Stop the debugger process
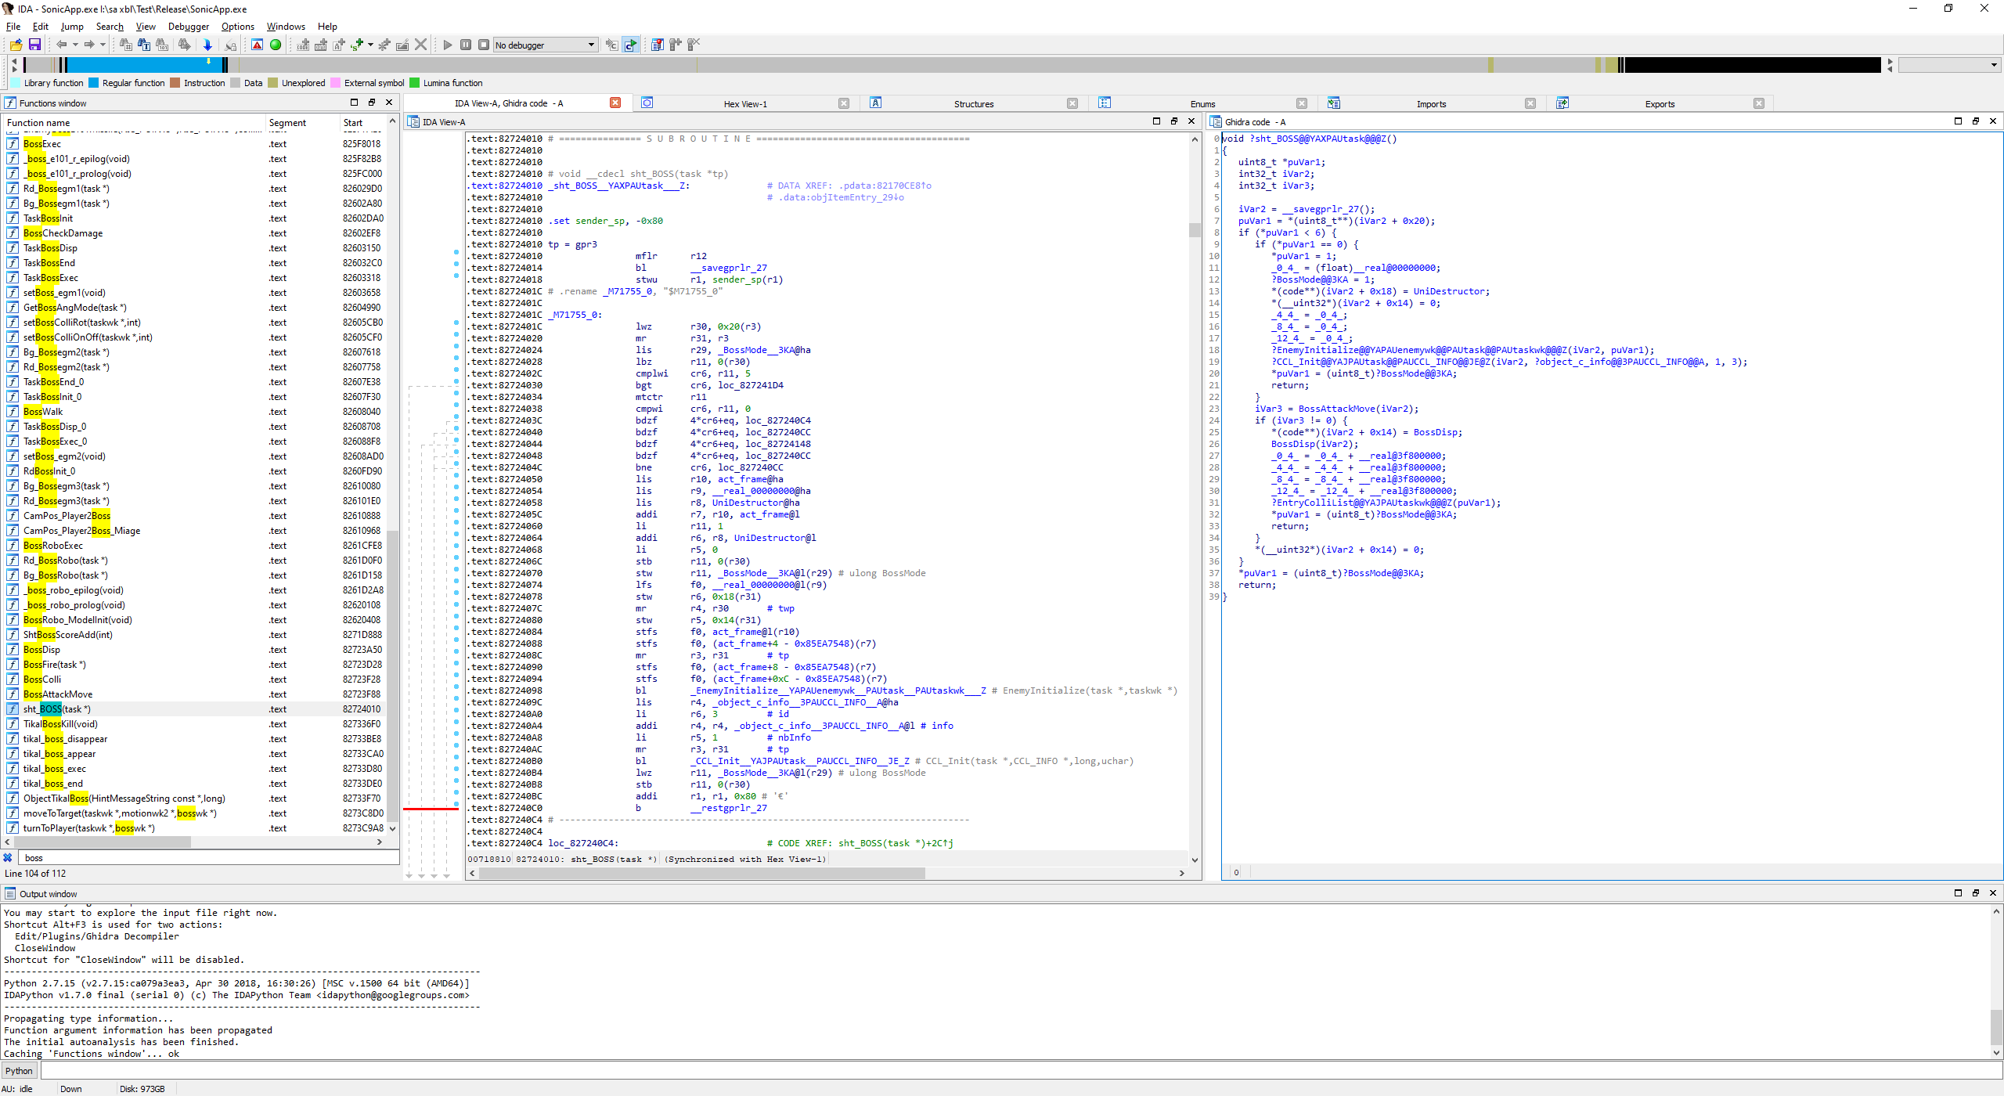The width and height of the screenshot is (2004, 1096). [x=484, y=45]
